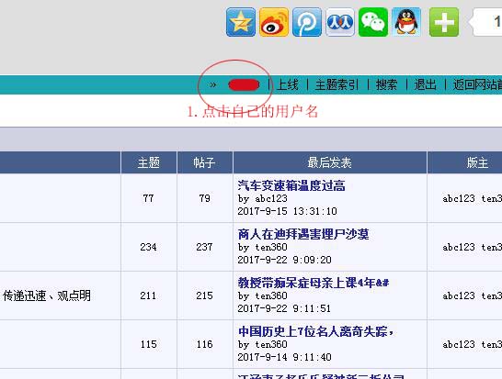The image size is (502, 379).
Task: Share to Renren icon
Action: 340,22
